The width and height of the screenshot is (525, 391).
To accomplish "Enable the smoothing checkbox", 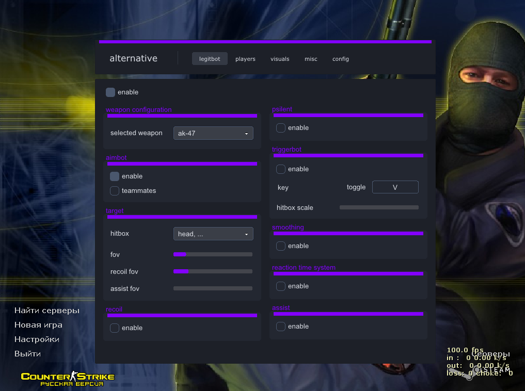I will [281, 246].
